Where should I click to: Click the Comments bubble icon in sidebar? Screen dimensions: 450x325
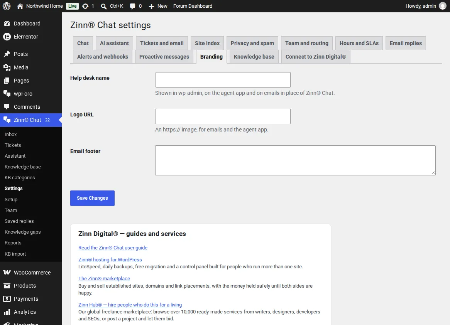[7, 107]
